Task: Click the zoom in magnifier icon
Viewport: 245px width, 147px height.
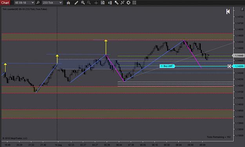Action: point(83,3)
